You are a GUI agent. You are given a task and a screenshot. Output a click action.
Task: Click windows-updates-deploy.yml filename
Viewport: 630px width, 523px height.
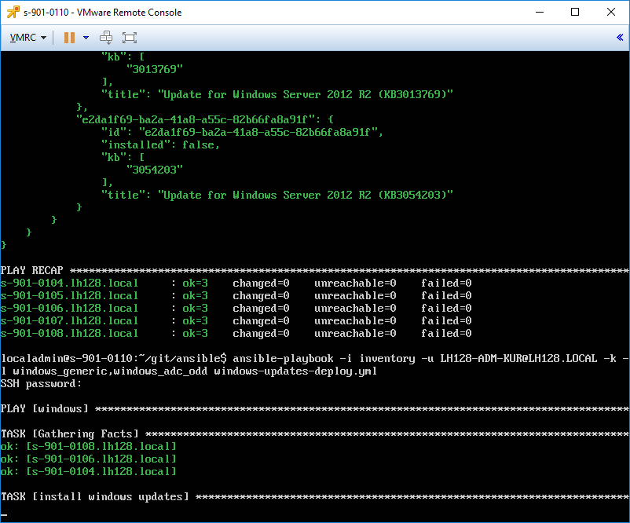(295, 371)
